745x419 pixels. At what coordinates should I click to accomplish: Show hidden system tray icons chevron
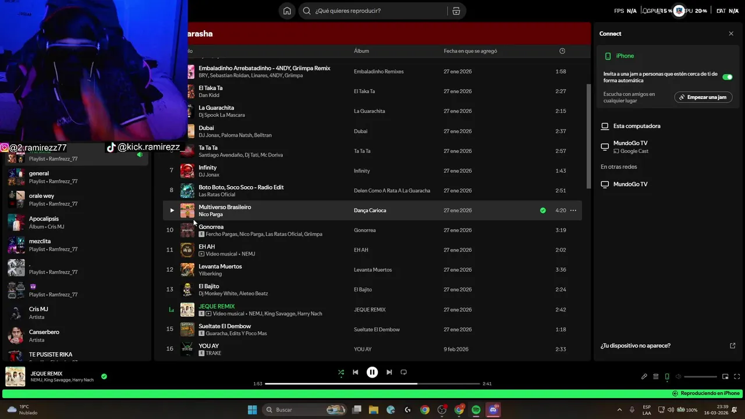620,410
